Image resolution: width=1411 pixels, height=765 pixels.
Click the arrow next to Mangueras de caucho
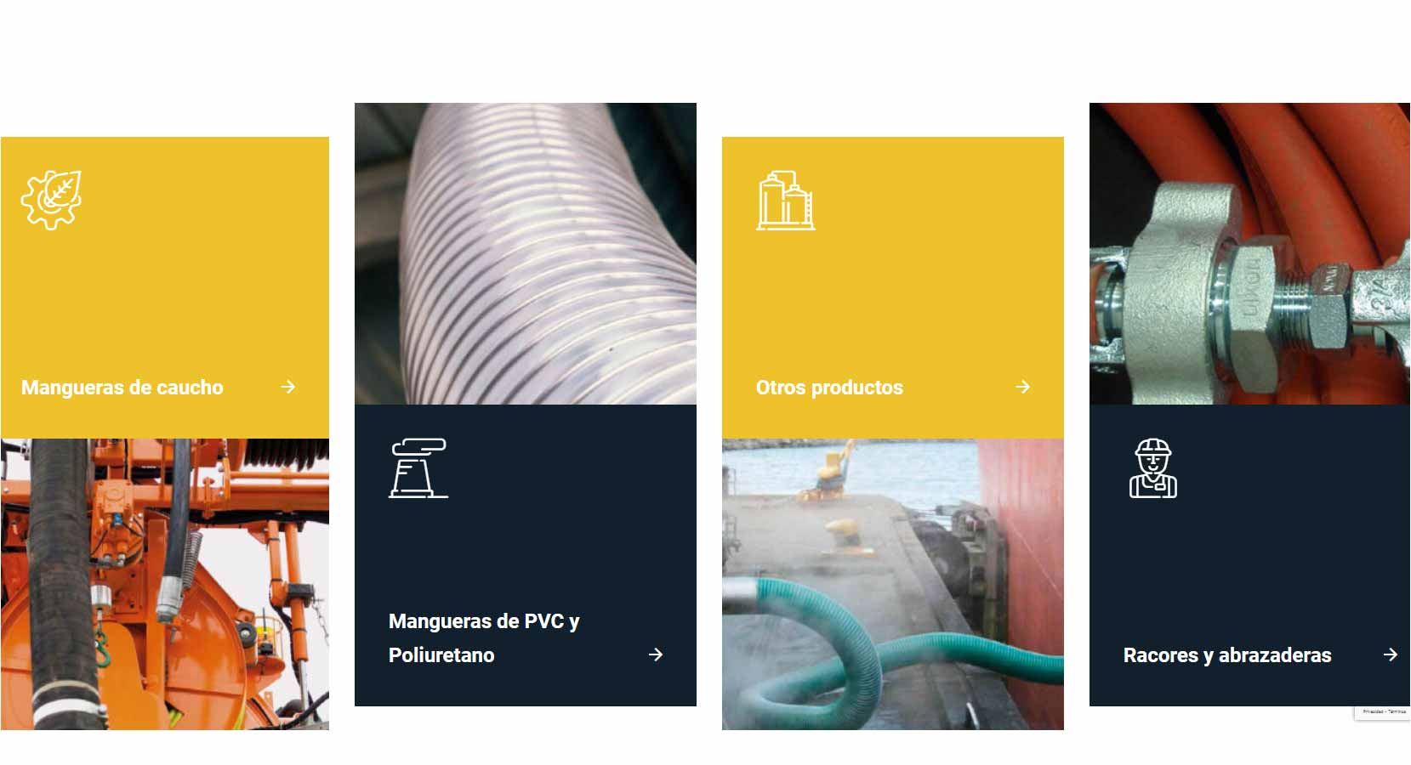[x=288, y=387]
